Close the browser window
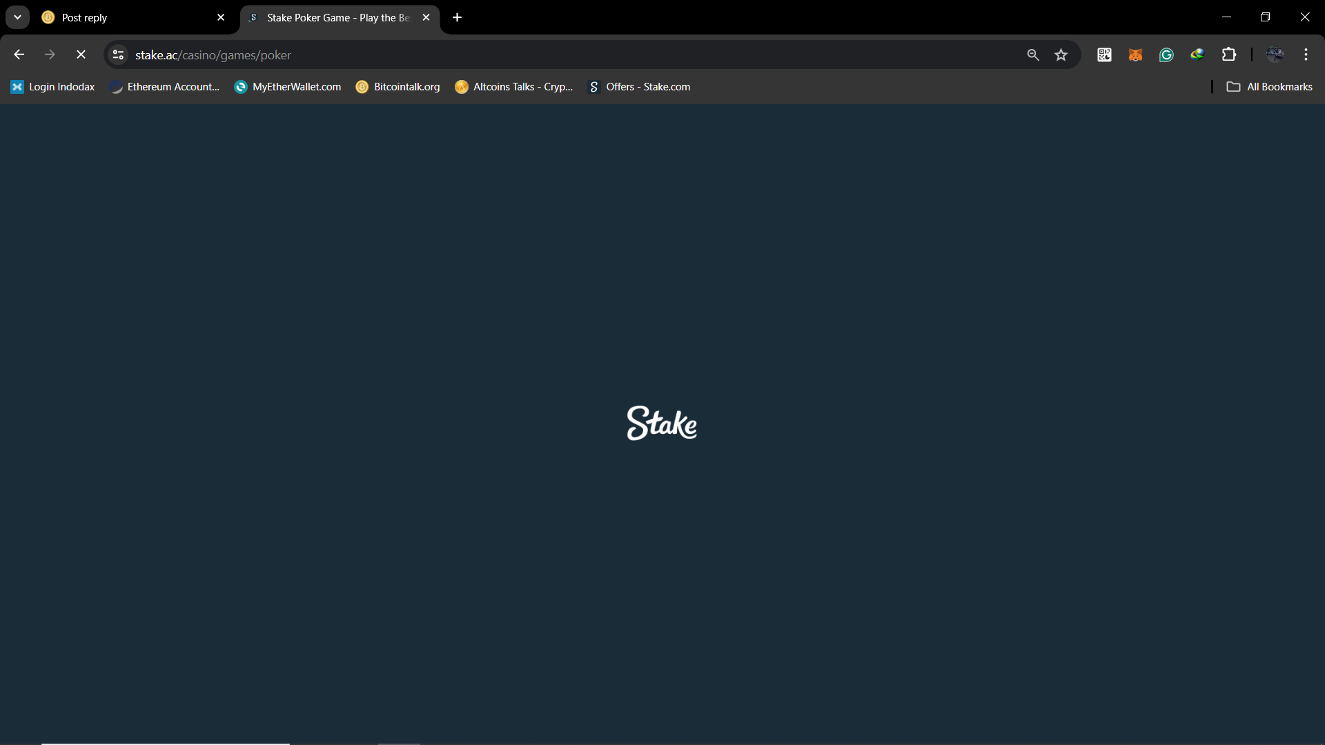 1304,17
